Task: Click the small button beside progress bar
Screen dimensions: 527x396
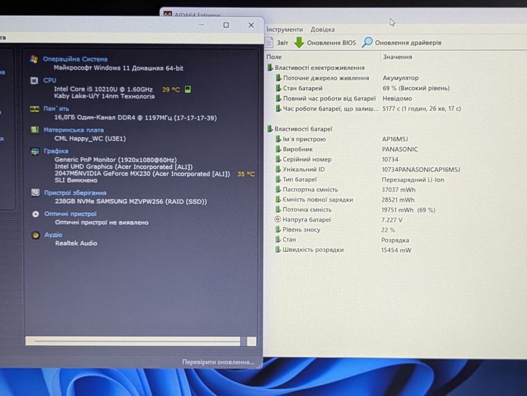Action: (251, 341)
